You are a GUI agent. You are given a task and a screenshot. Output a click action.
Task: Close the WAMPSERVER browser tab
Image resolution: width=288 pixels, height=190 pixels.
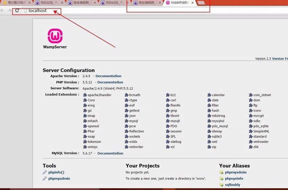pyautogui.click(x=192, y=3)
